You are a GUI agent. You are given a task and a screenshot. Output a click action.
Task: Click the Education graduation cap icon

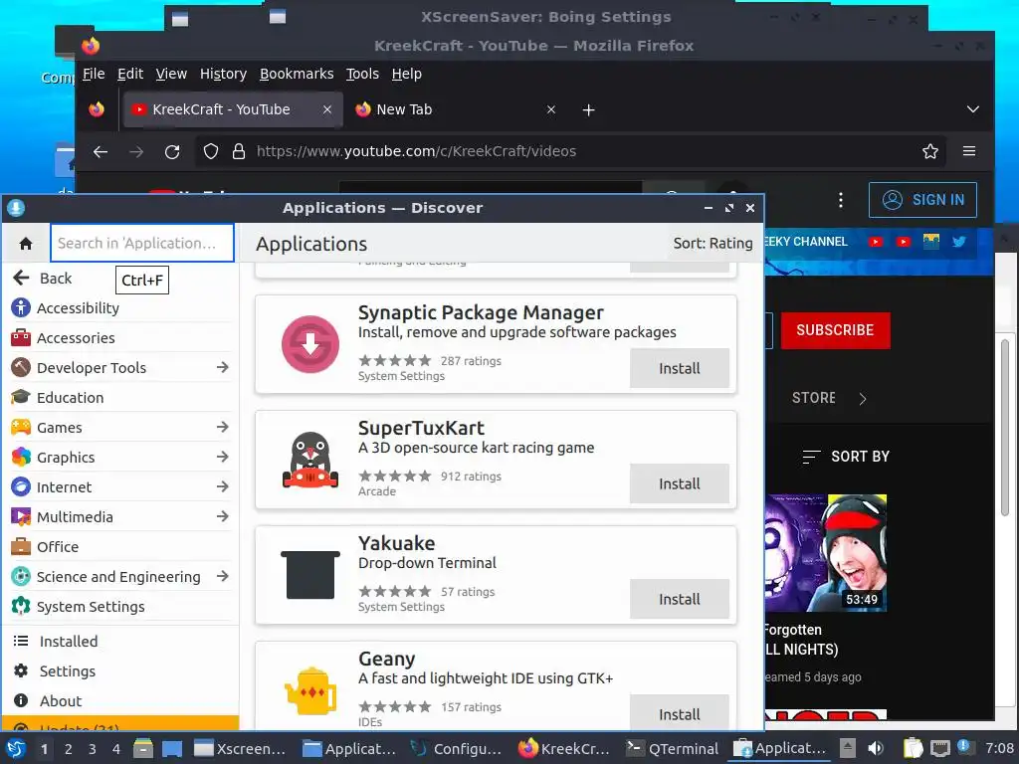click(x=21, y=398)
